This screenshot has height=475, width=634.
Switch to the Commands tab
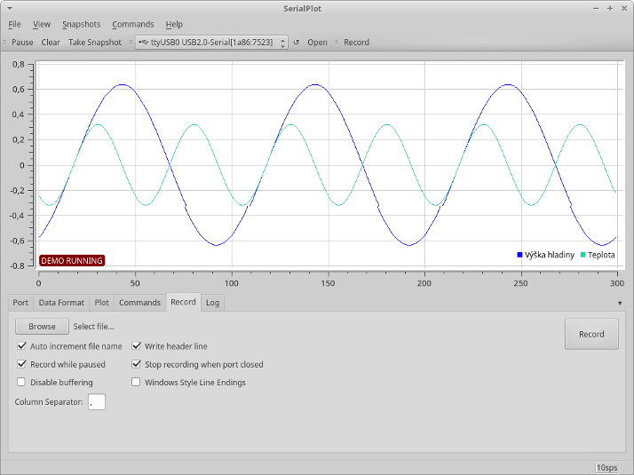point(140,303)
